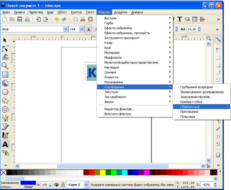Select the Text tool in toolbox

(5, 144)
